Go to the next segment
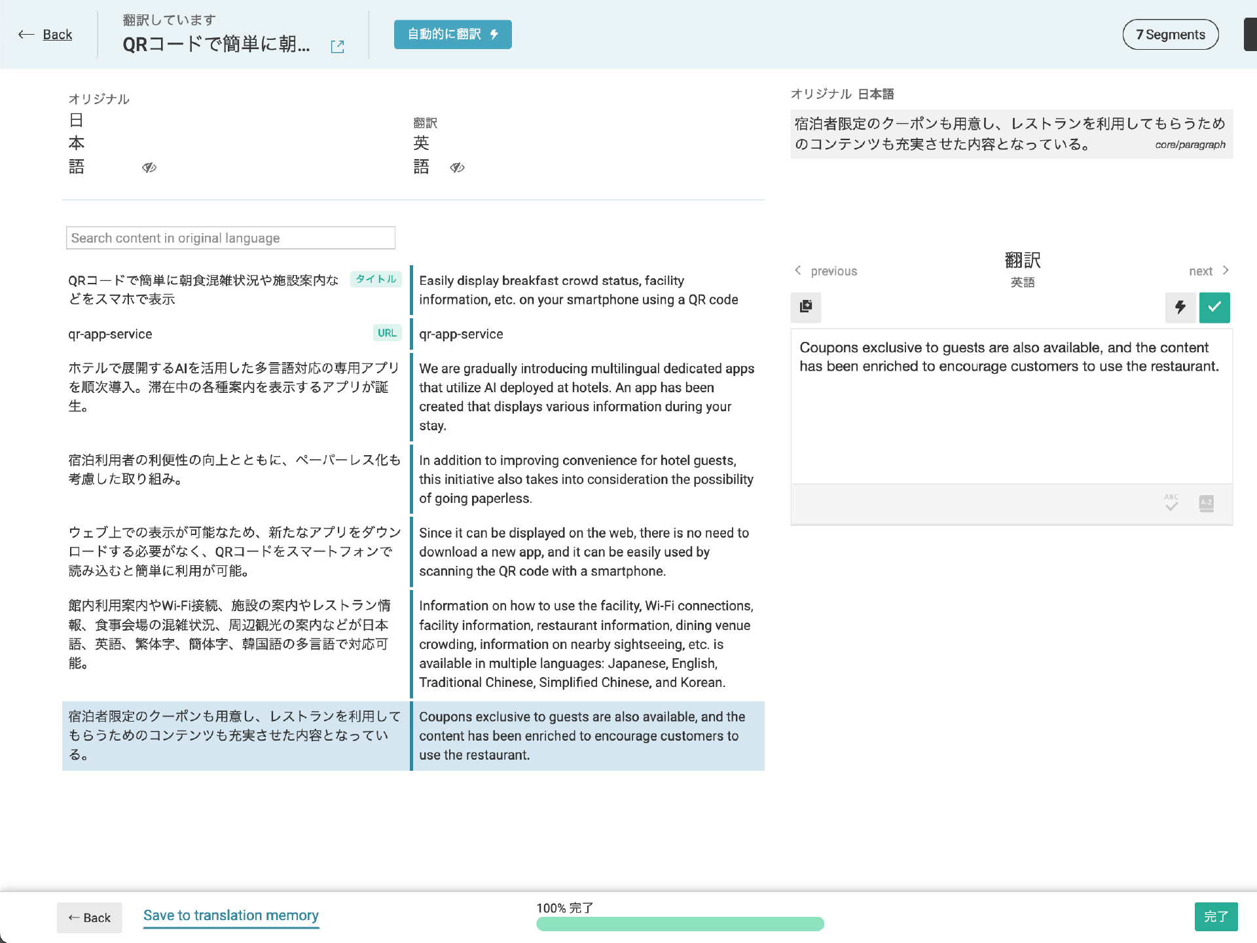 [x=1209, y=271]
